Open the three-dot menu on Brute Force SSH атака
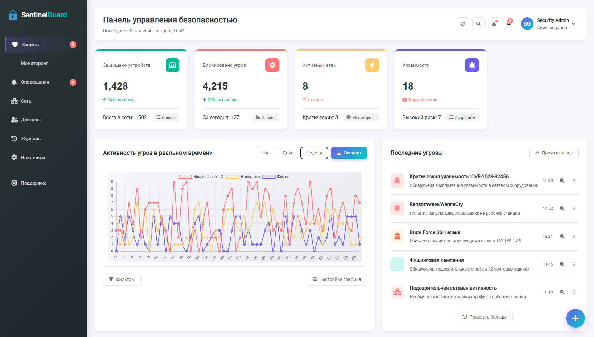The height and width of the screenshot is (337, 594). coord(574,236)
